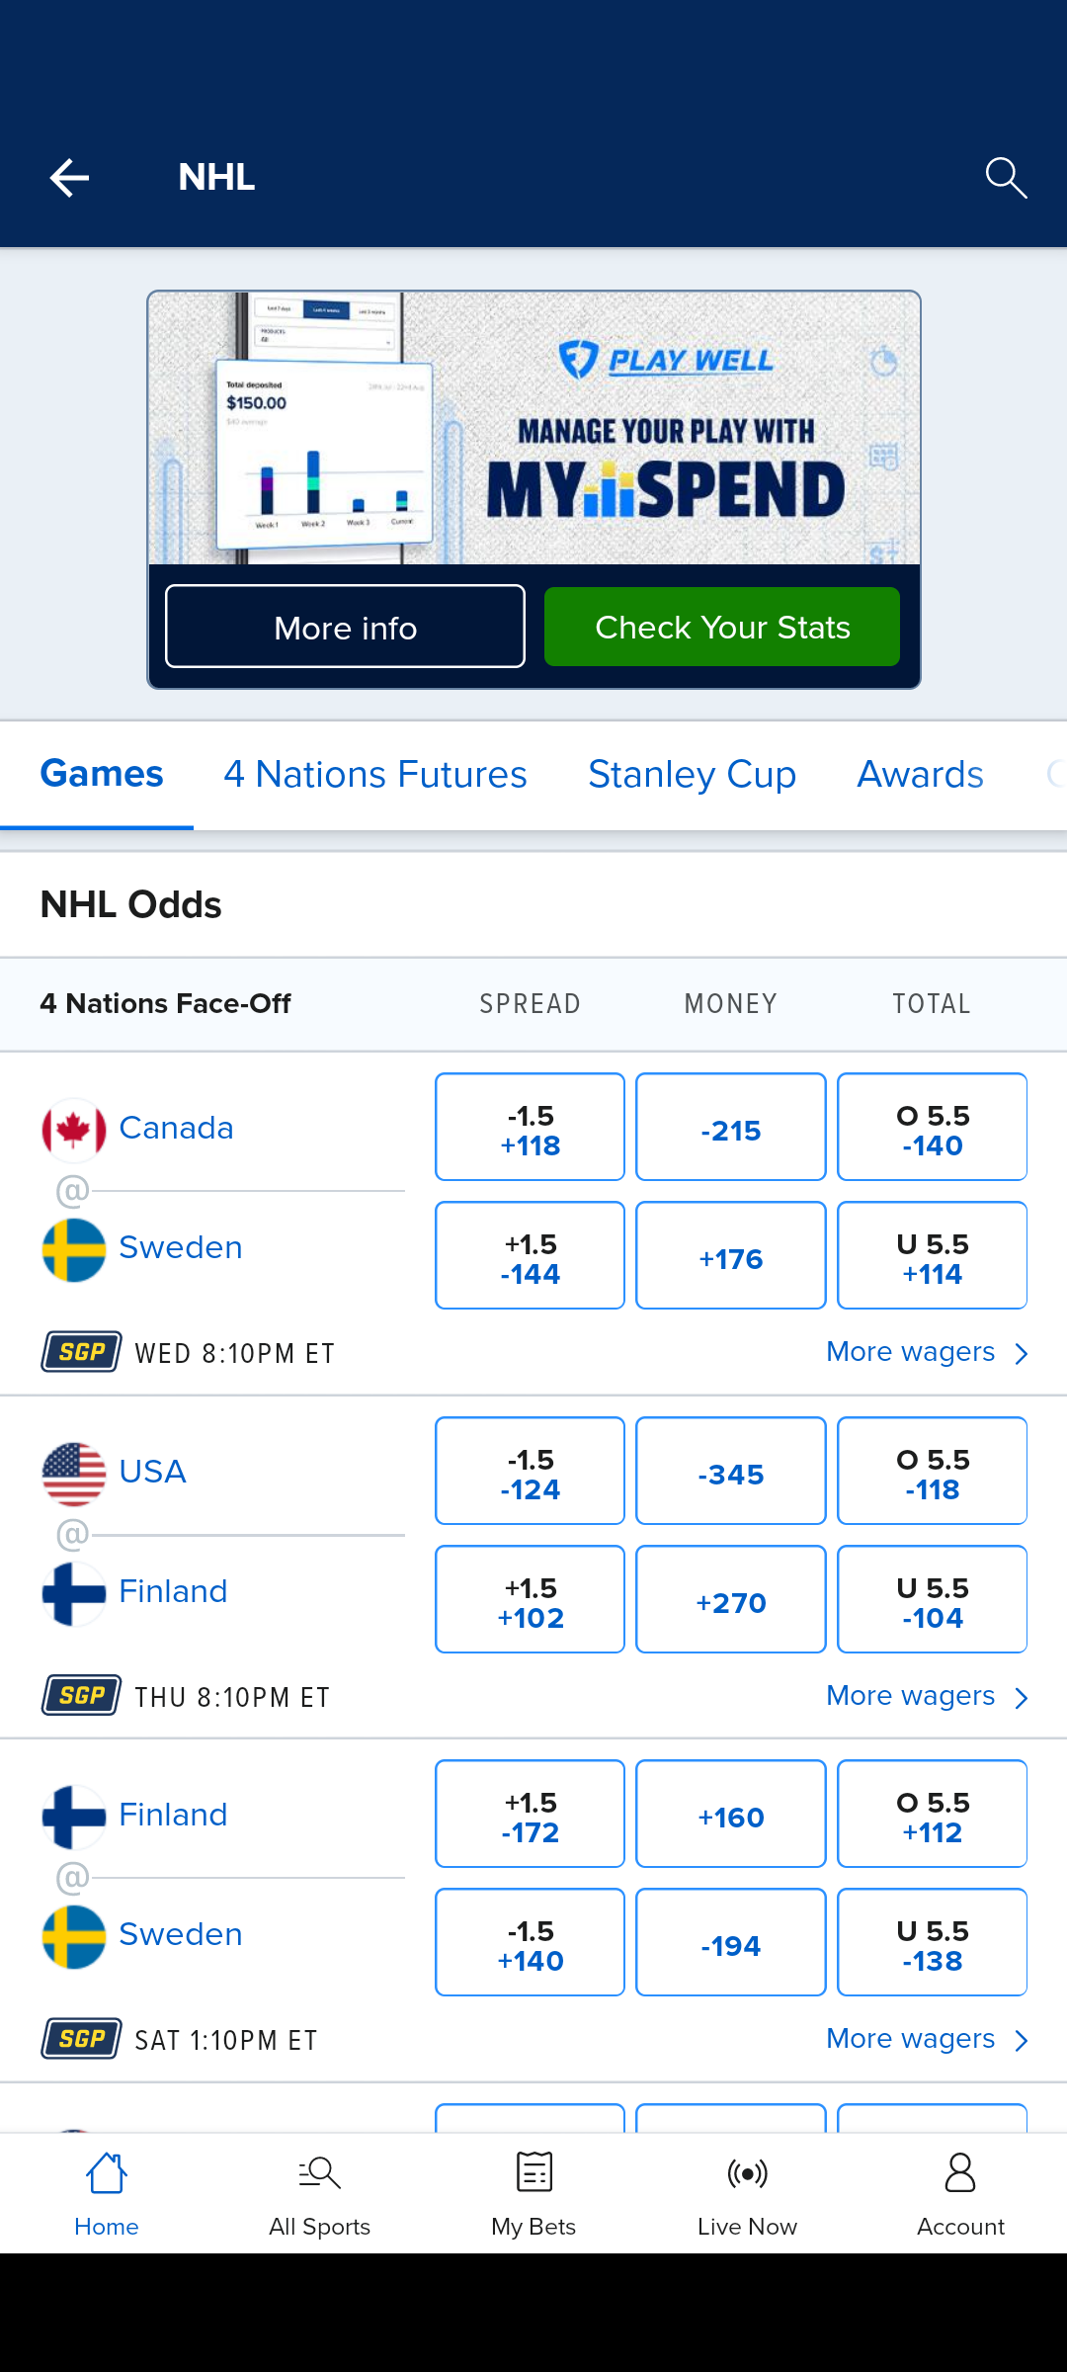Open the search magnifier icon
This screenshot has height=2372, width=1067.
point(1006,178)
